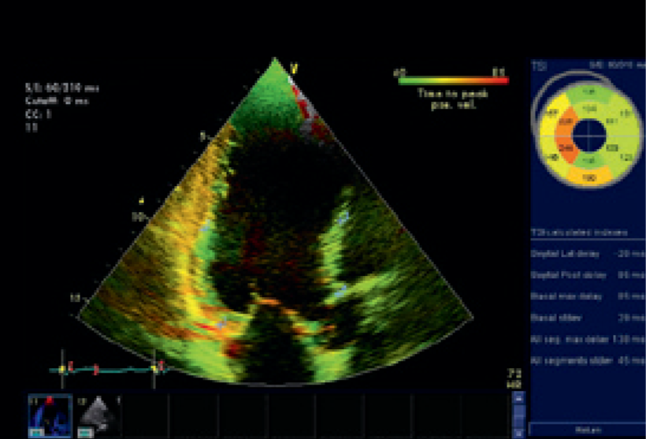Select the orange bullseye segment labeled 246

tap(565, 147)
